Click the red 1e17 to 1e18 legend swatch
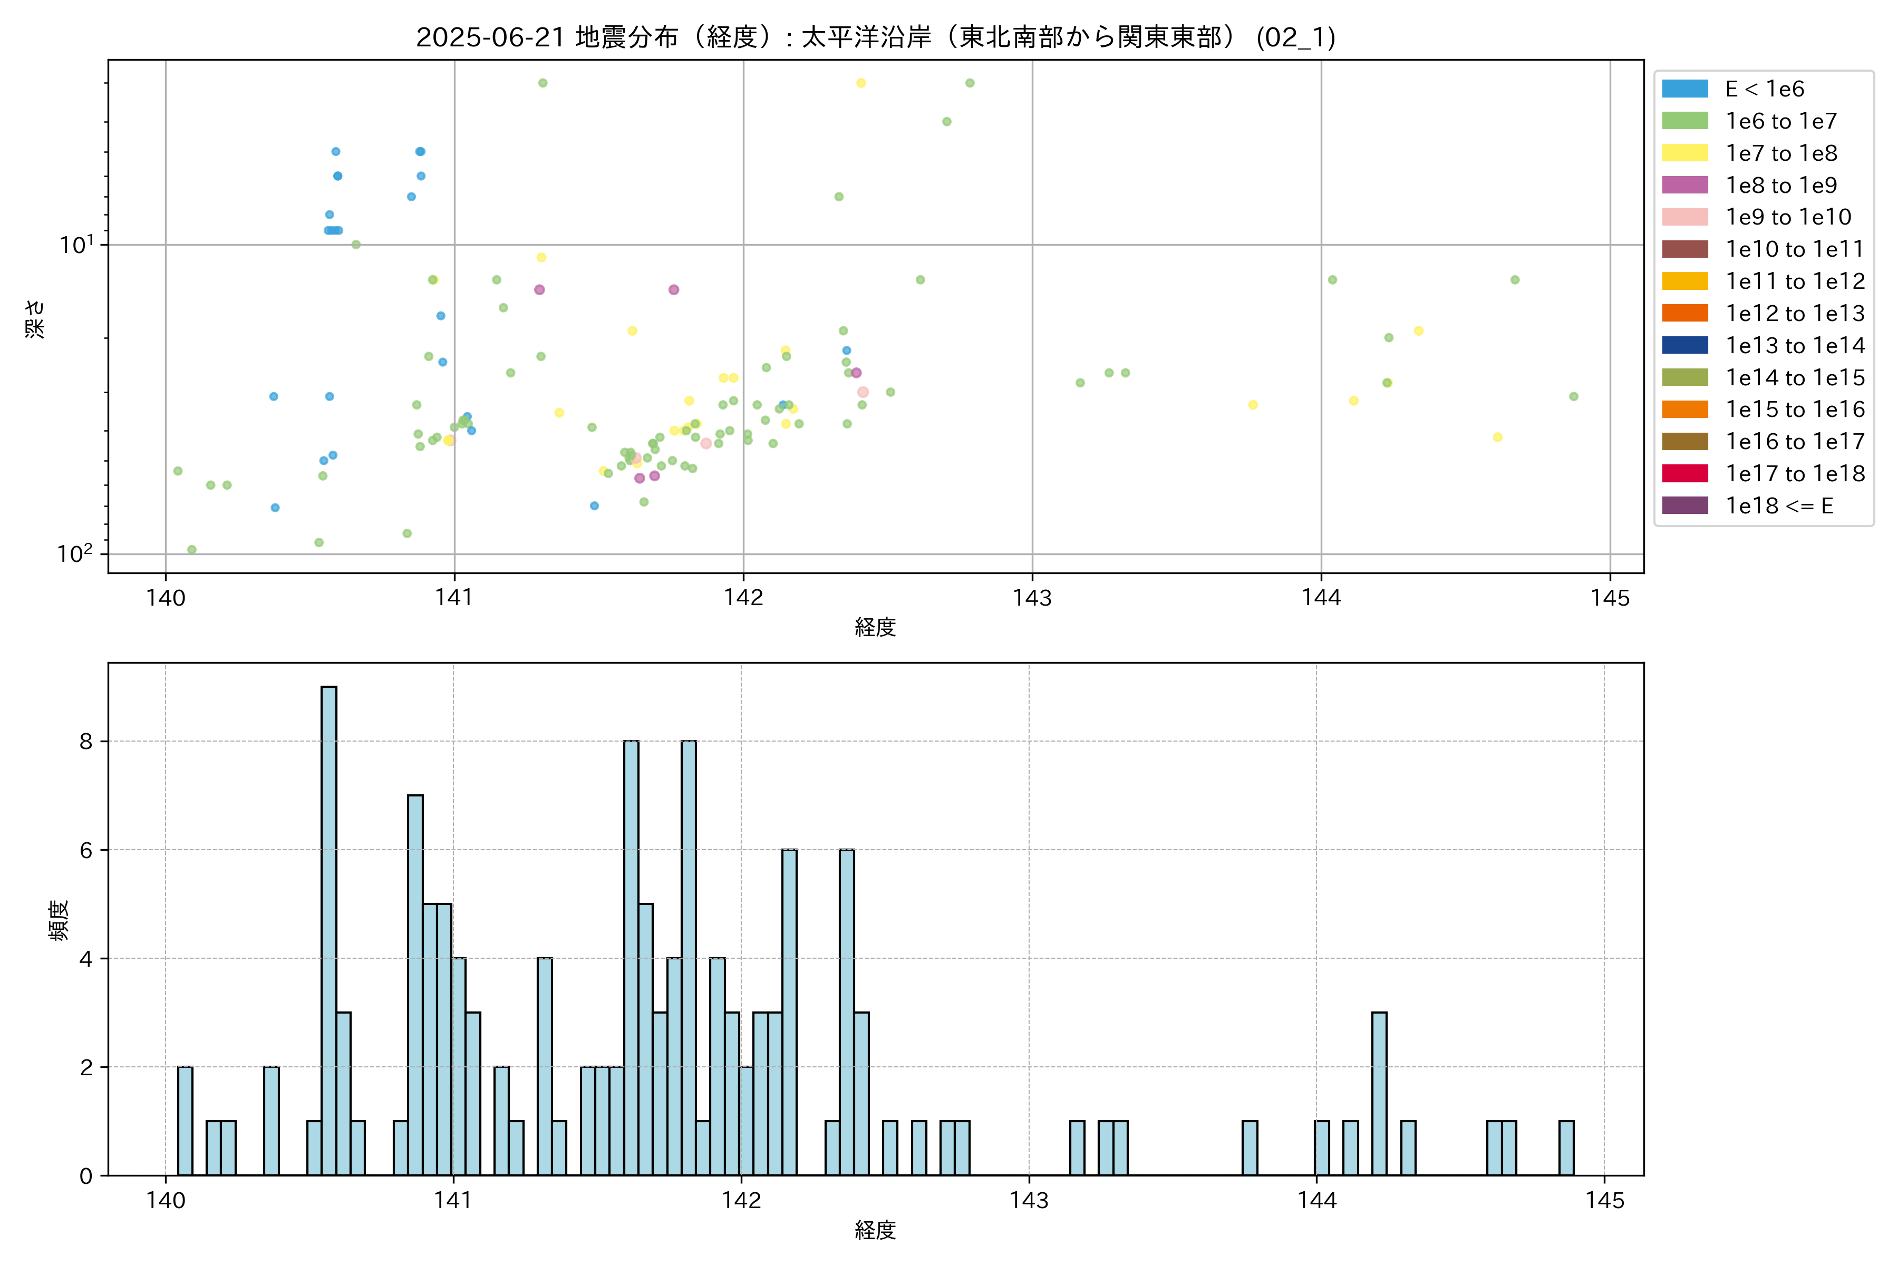Image resolution: width=1898 pixels, height=1265 pixels. coord(1684,473)
